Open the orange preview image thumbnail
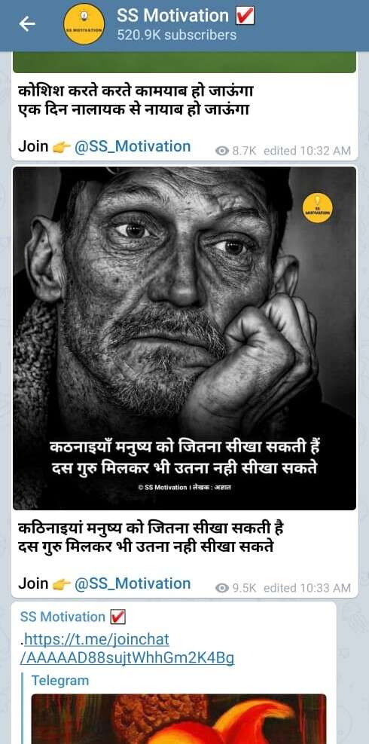Screen dimensions: 369x744 pyautogui.click(x=178, y=719)
